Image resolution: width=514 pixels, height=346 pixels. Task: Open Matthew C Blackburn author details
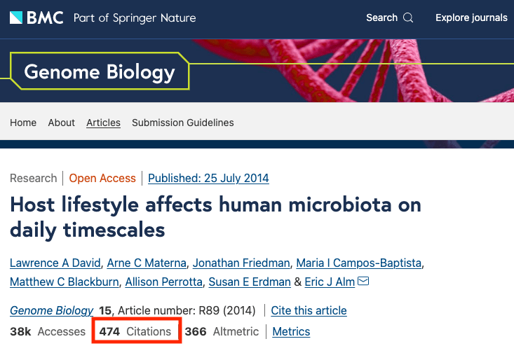[x=64, y=282]
